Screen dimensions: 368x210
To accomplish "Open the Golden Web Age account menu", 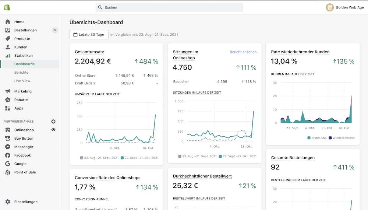I will pos(345,7).
